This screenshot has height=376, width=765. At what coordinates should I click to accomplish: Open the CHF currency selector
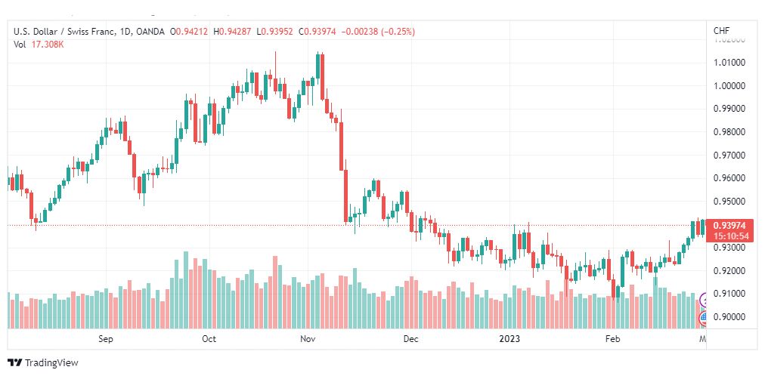(721, 30)
